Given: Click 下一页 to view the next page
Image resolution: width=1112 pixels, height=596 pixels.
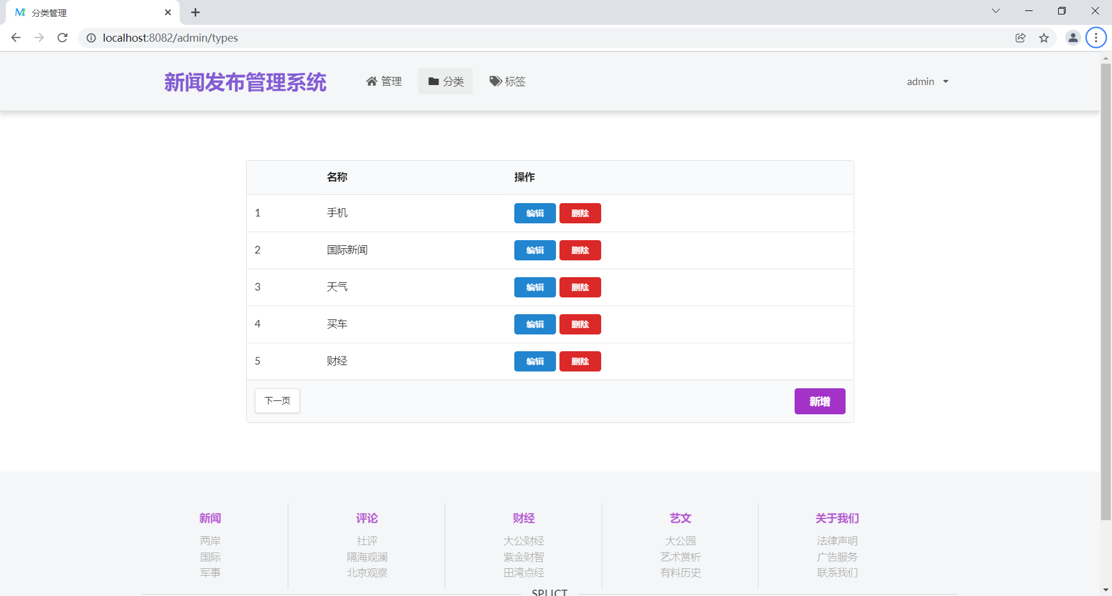Looking at the screenshot, I should (277, 400).
